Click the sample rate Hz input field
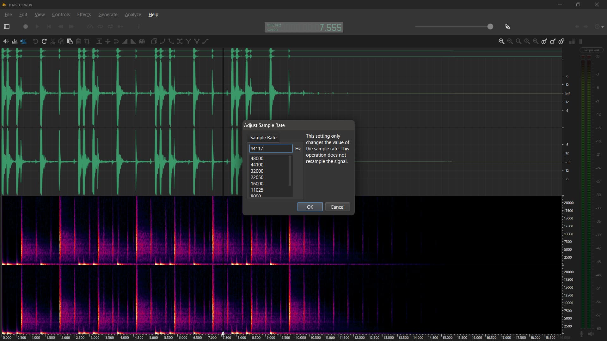Image resolution: width=607 pixels, height=341 pixels. [x=271, y=149]
